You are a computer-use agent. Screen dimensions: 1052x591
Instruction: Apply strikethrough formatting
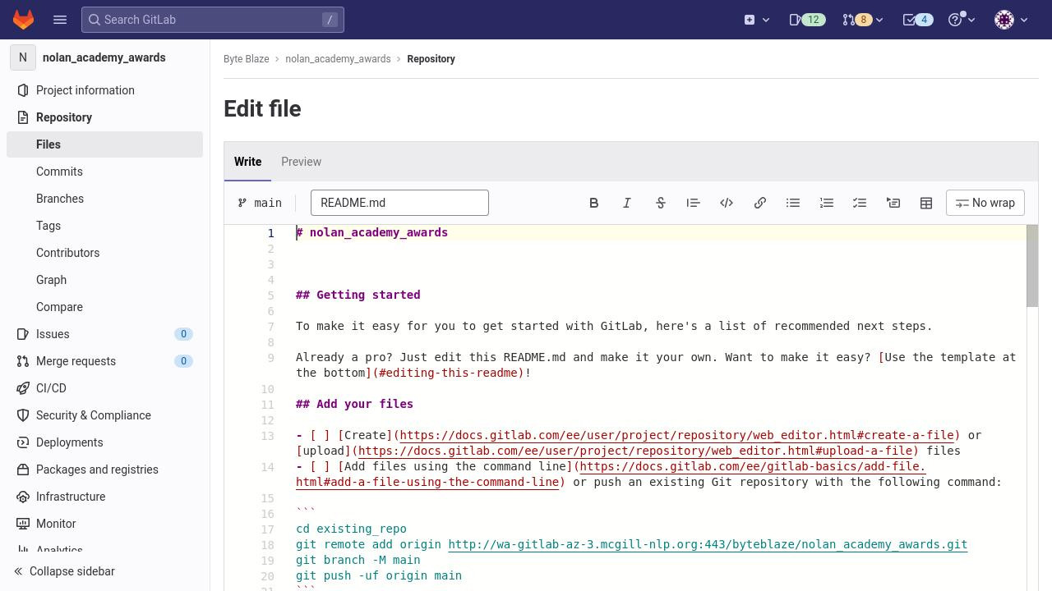(x=661, y=203)
